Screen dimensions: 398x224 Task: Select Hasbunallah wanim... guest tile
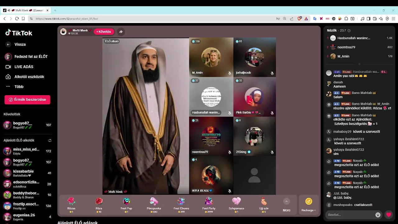(x=211, y=97)
